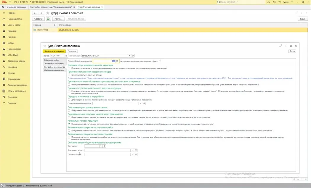
Task: Click the Счет затрат input field
Action: [x=92, y=146]
